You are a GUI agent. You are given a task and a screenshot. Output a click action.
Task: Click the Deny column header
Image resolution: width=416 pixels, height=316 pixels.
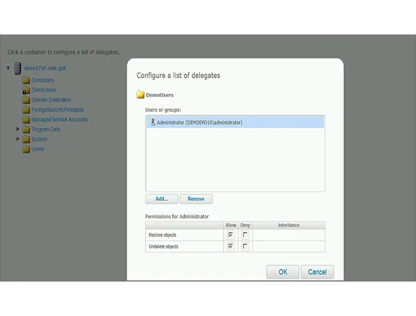pyautogui.click(x=245, y=225)
